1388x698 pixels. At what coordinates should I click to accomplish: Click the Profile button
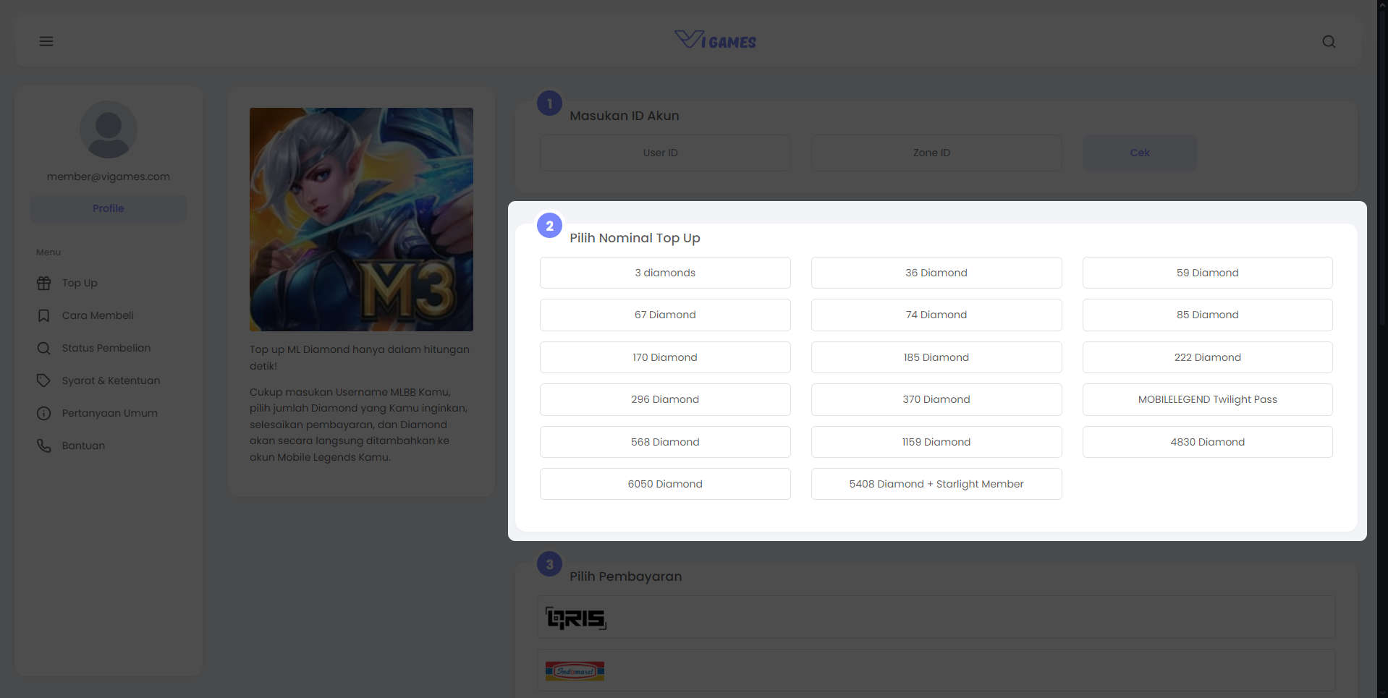click(109, 208)
